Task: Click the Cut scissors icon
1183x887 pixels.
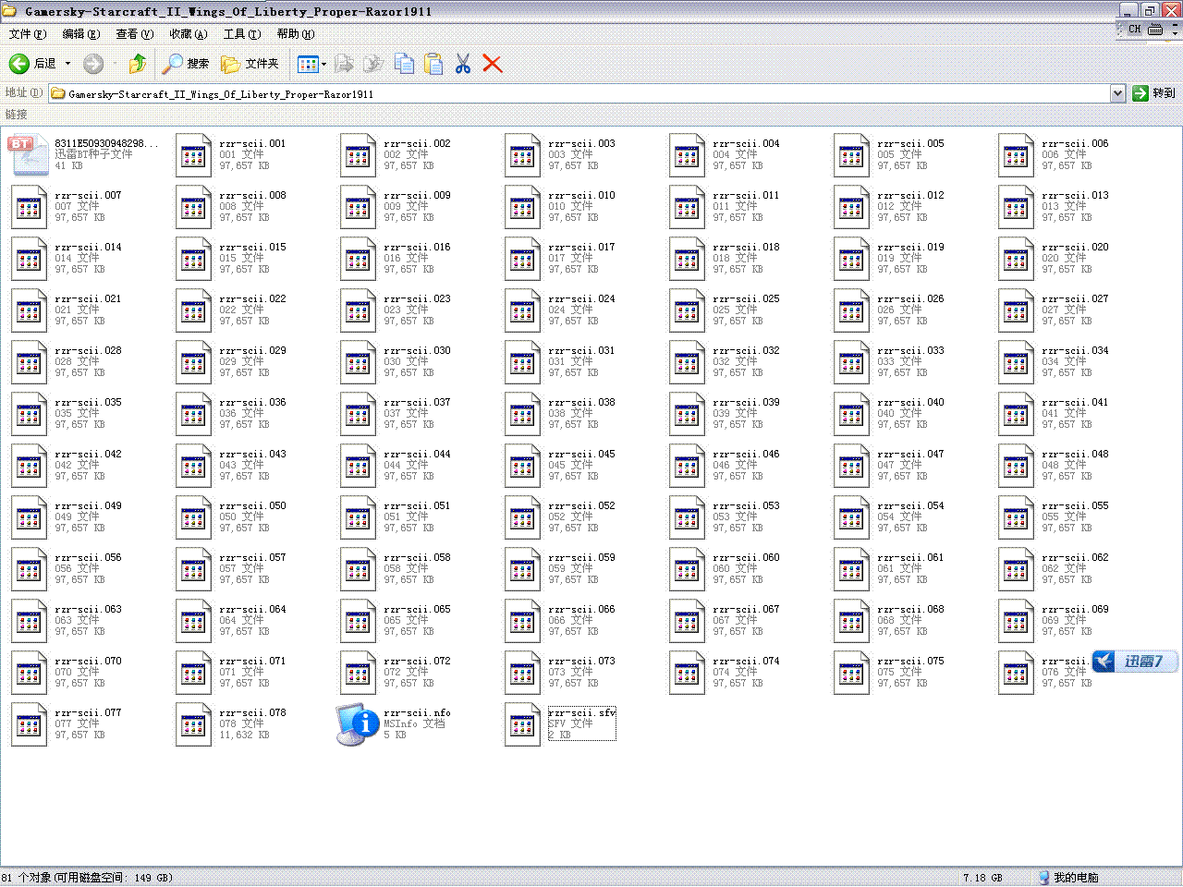Action: pos(463,64)
